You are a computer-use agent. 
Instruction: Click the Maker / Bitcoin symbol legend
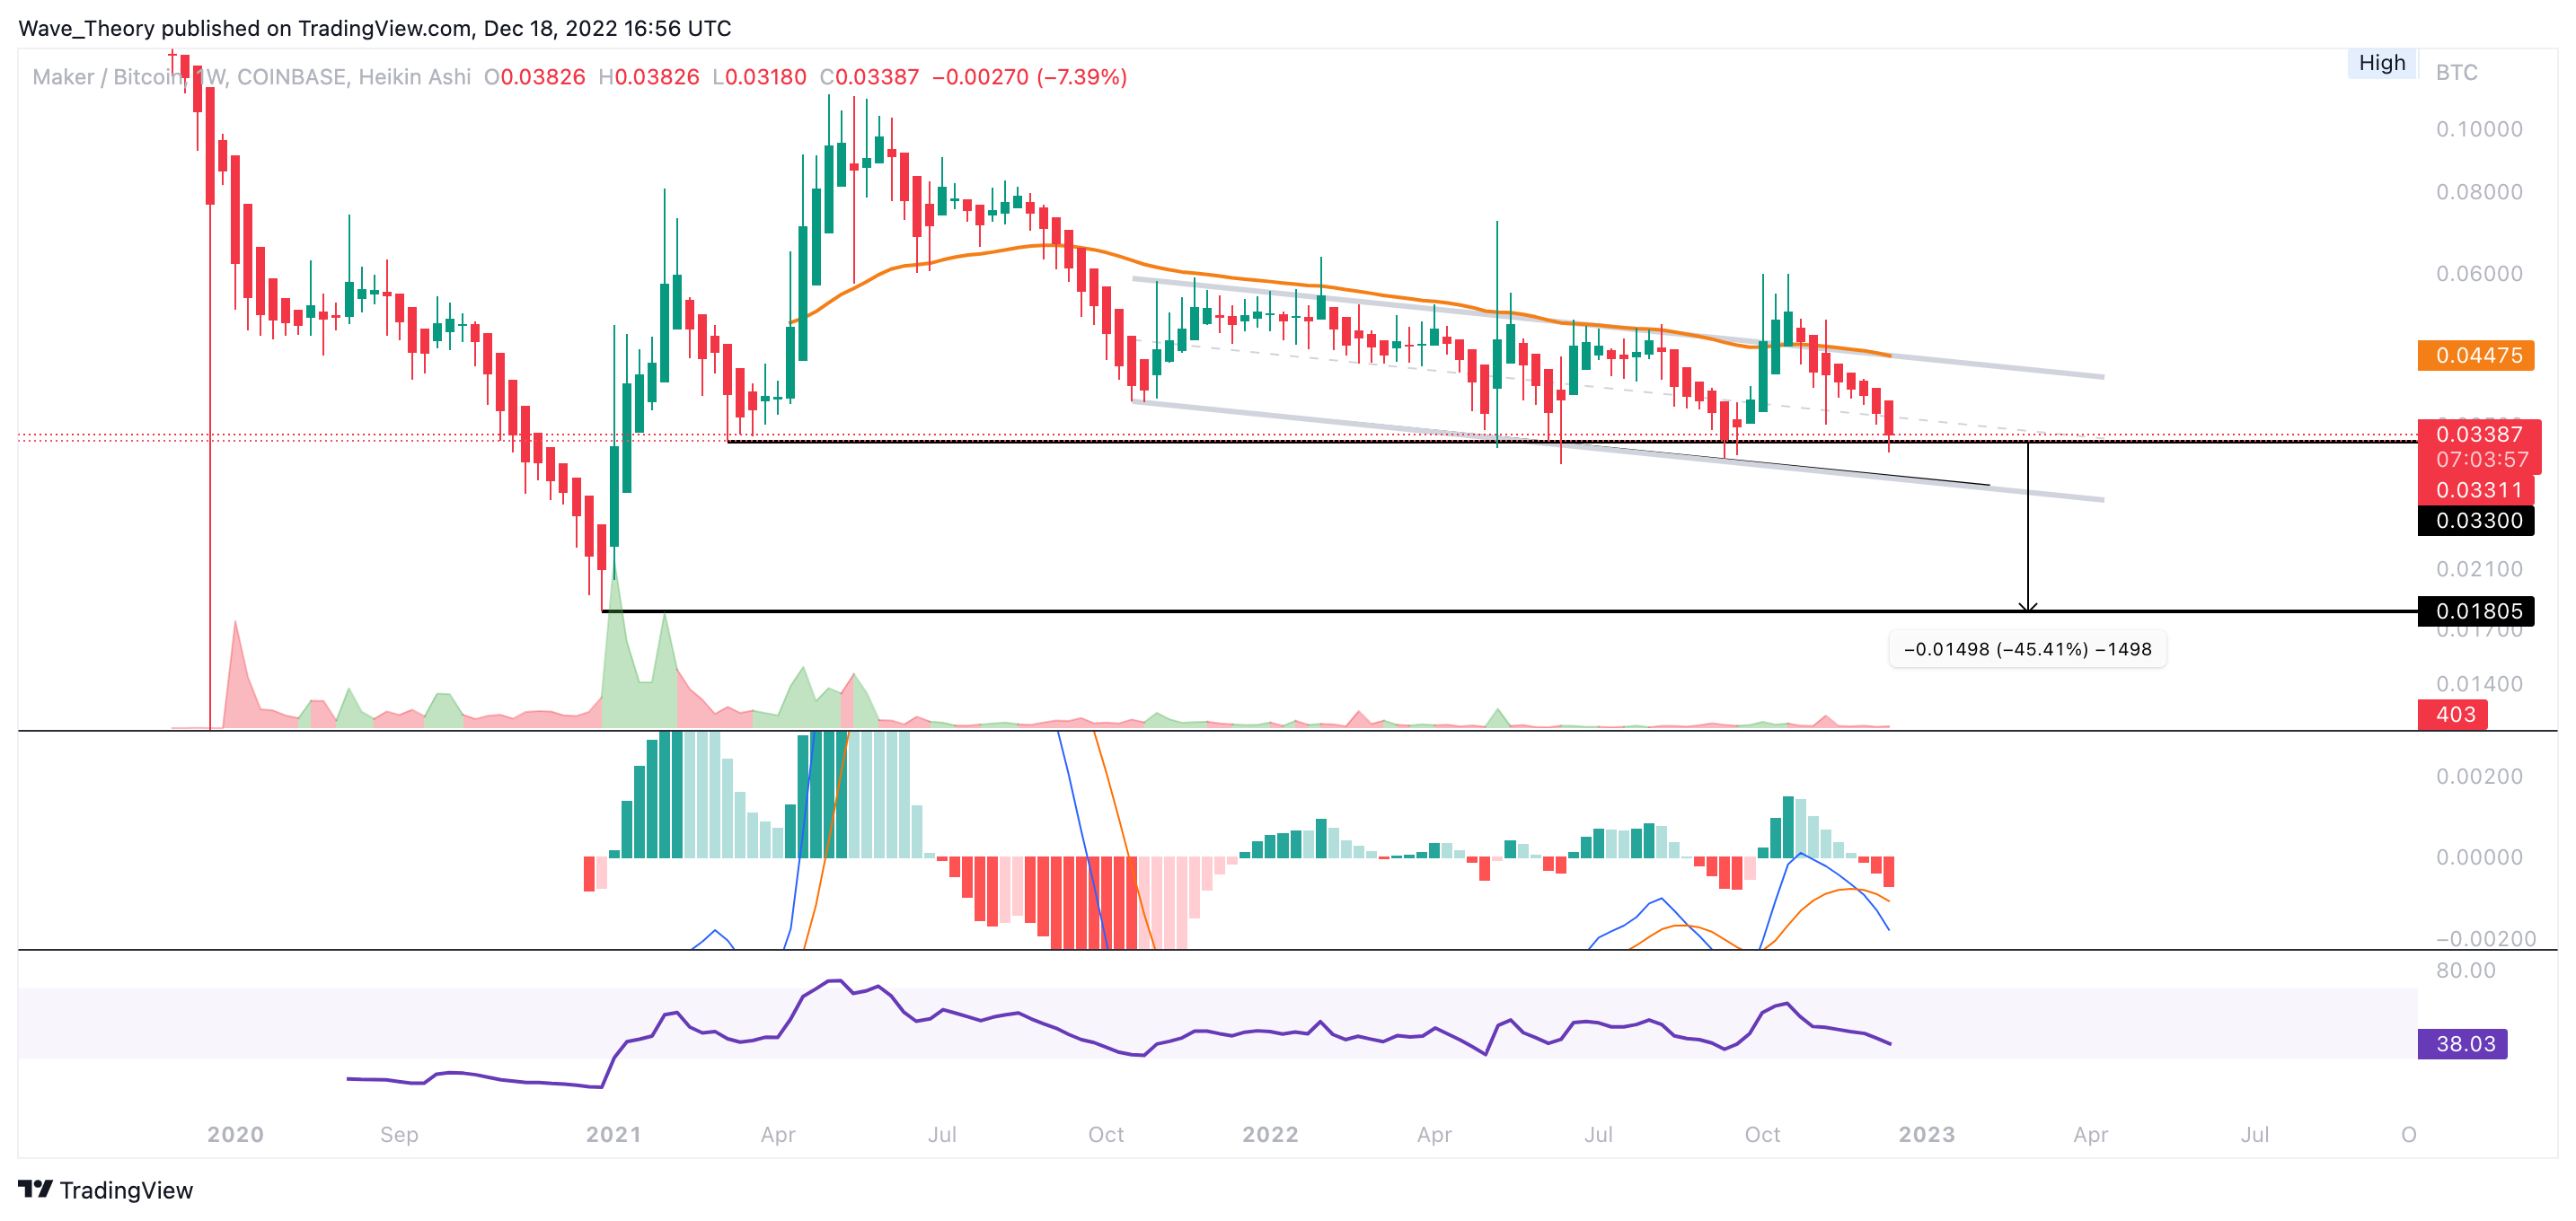105,77
